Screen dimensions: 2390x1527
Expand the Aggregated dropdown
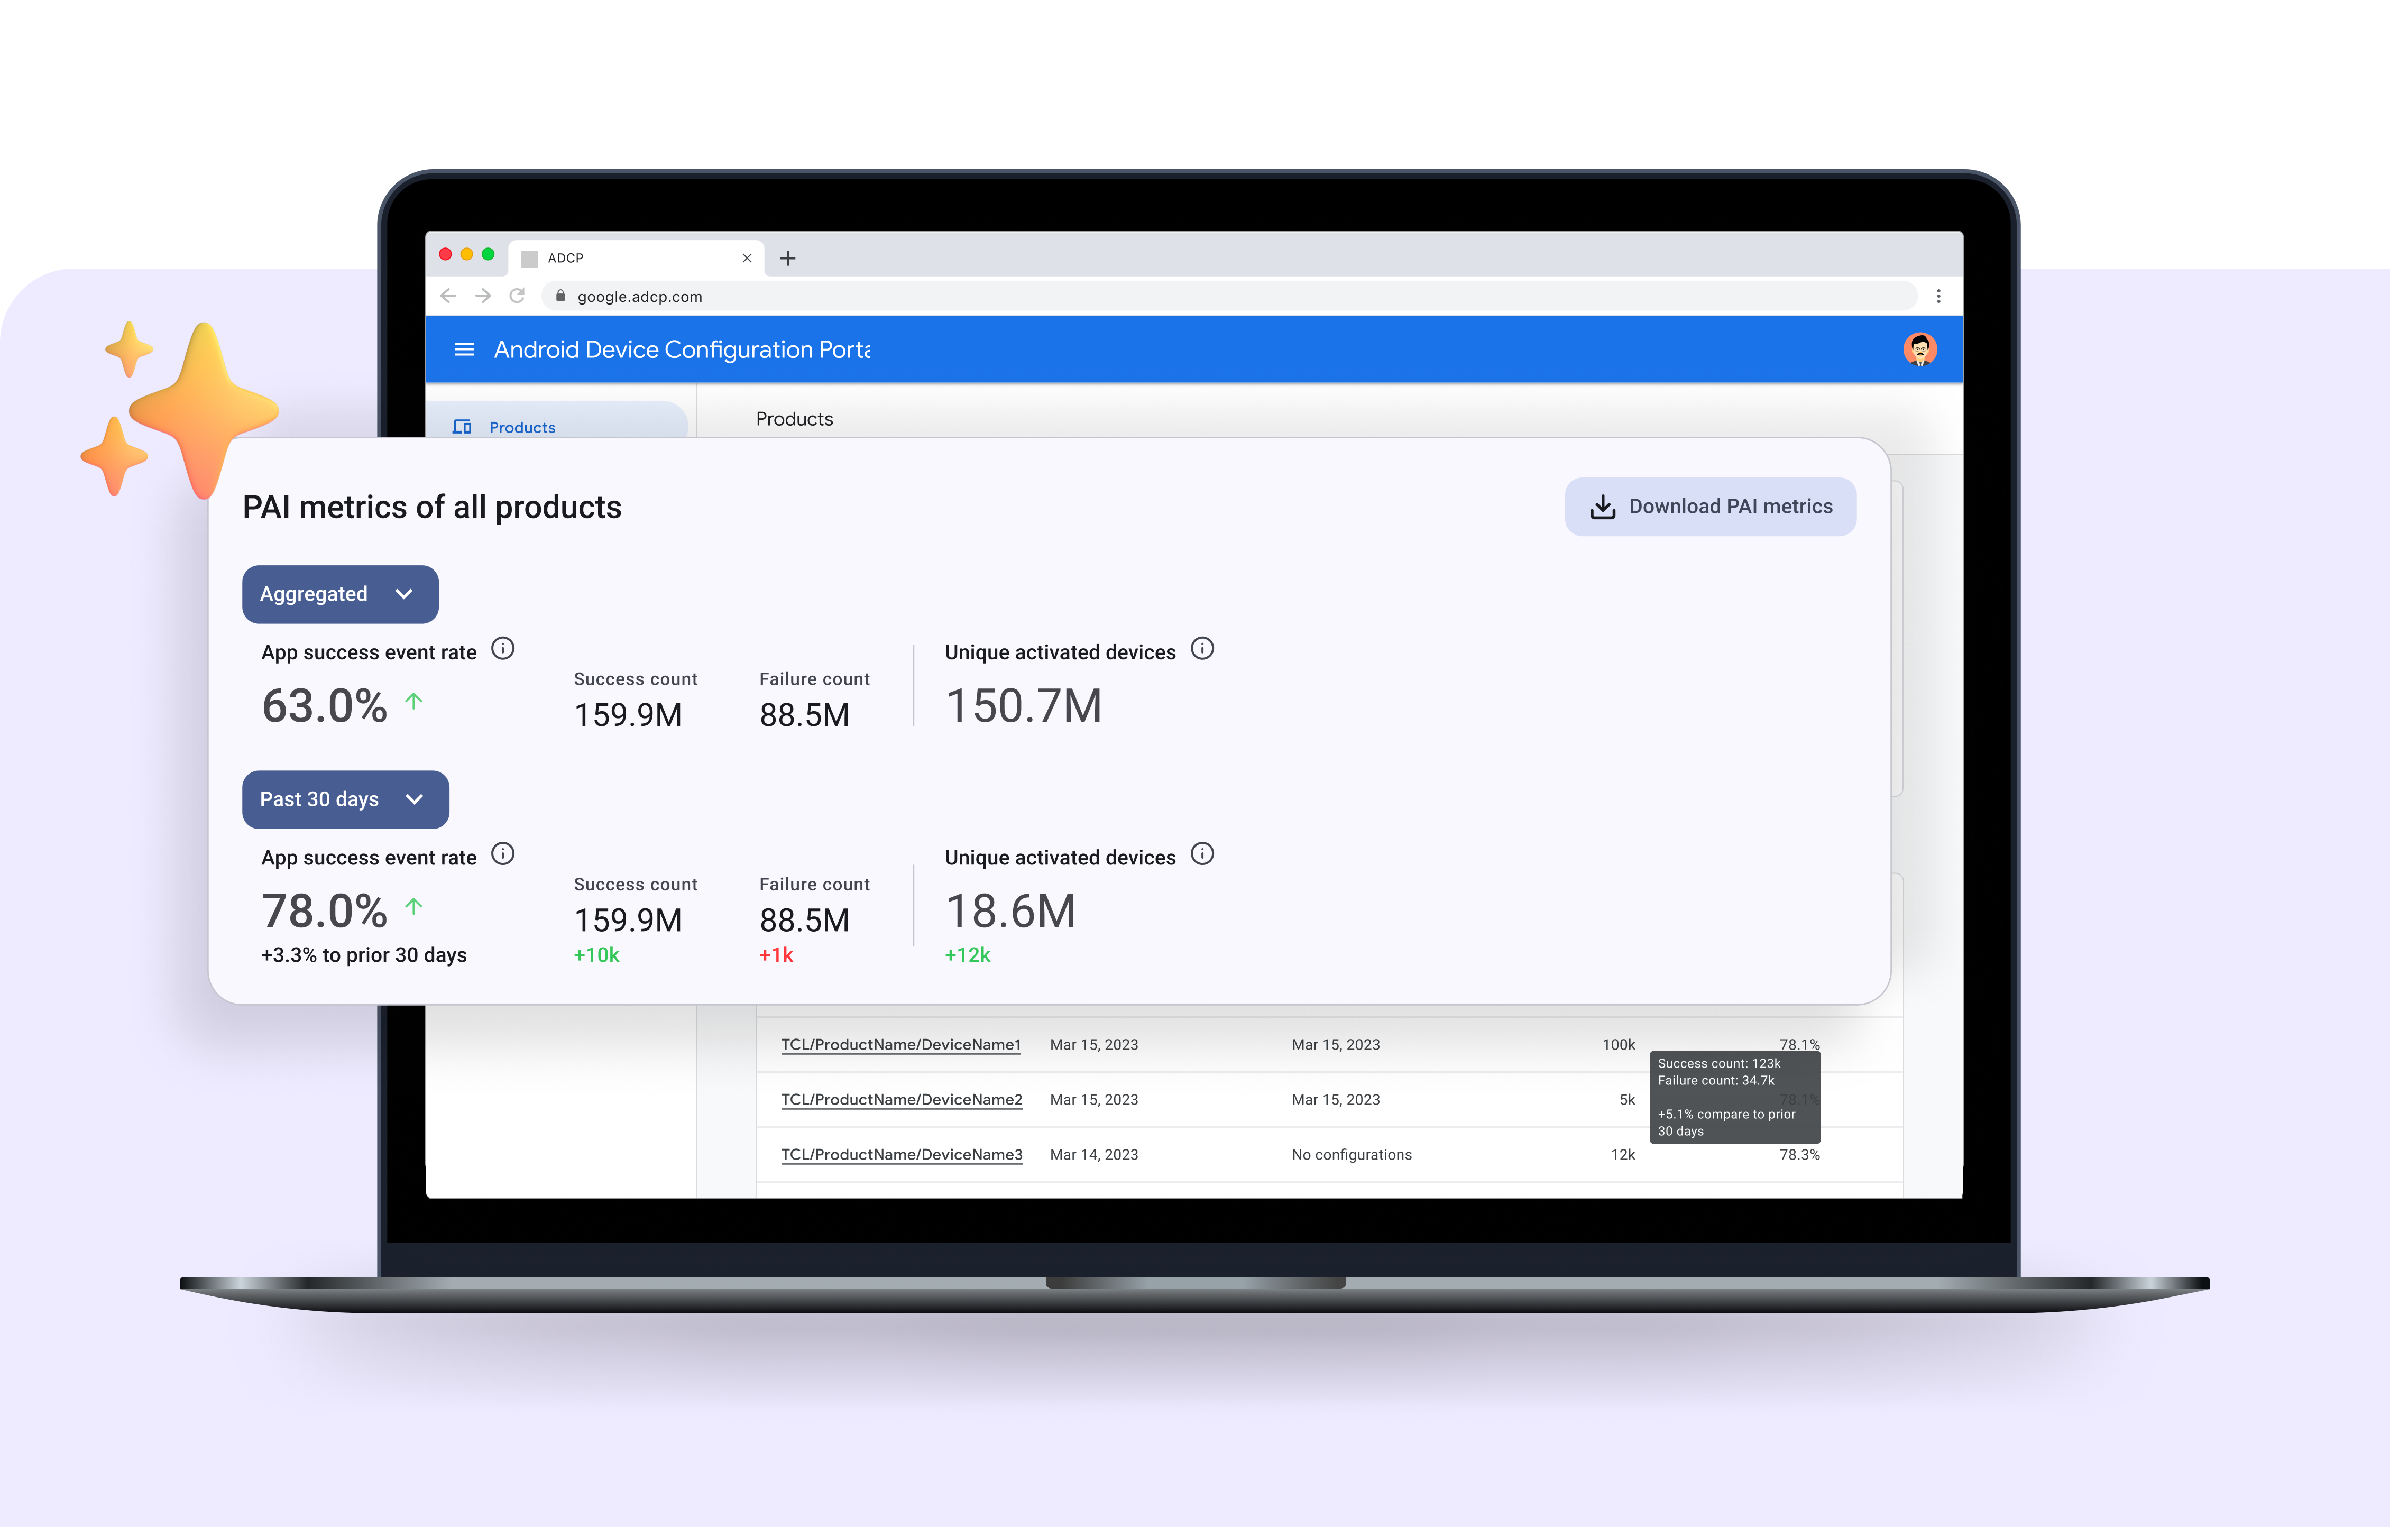[x=339, y=594]
